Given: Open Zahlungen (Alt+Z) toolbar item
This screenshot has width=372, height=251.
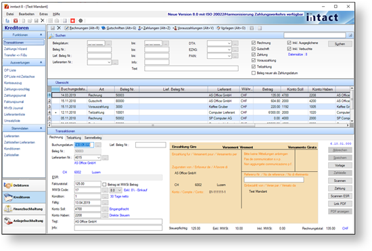Looking at the screenshot, I should [x=154, y=28].
